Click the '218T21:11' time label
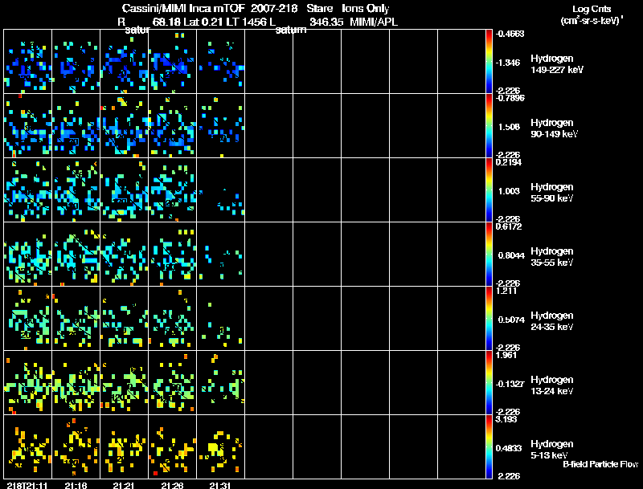 point(27,485)
